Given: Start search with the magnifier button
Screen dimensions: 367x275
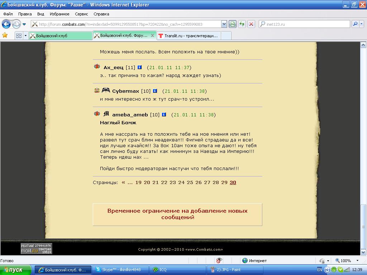Looking at the screenshot, I should click(x=355, y=24).
